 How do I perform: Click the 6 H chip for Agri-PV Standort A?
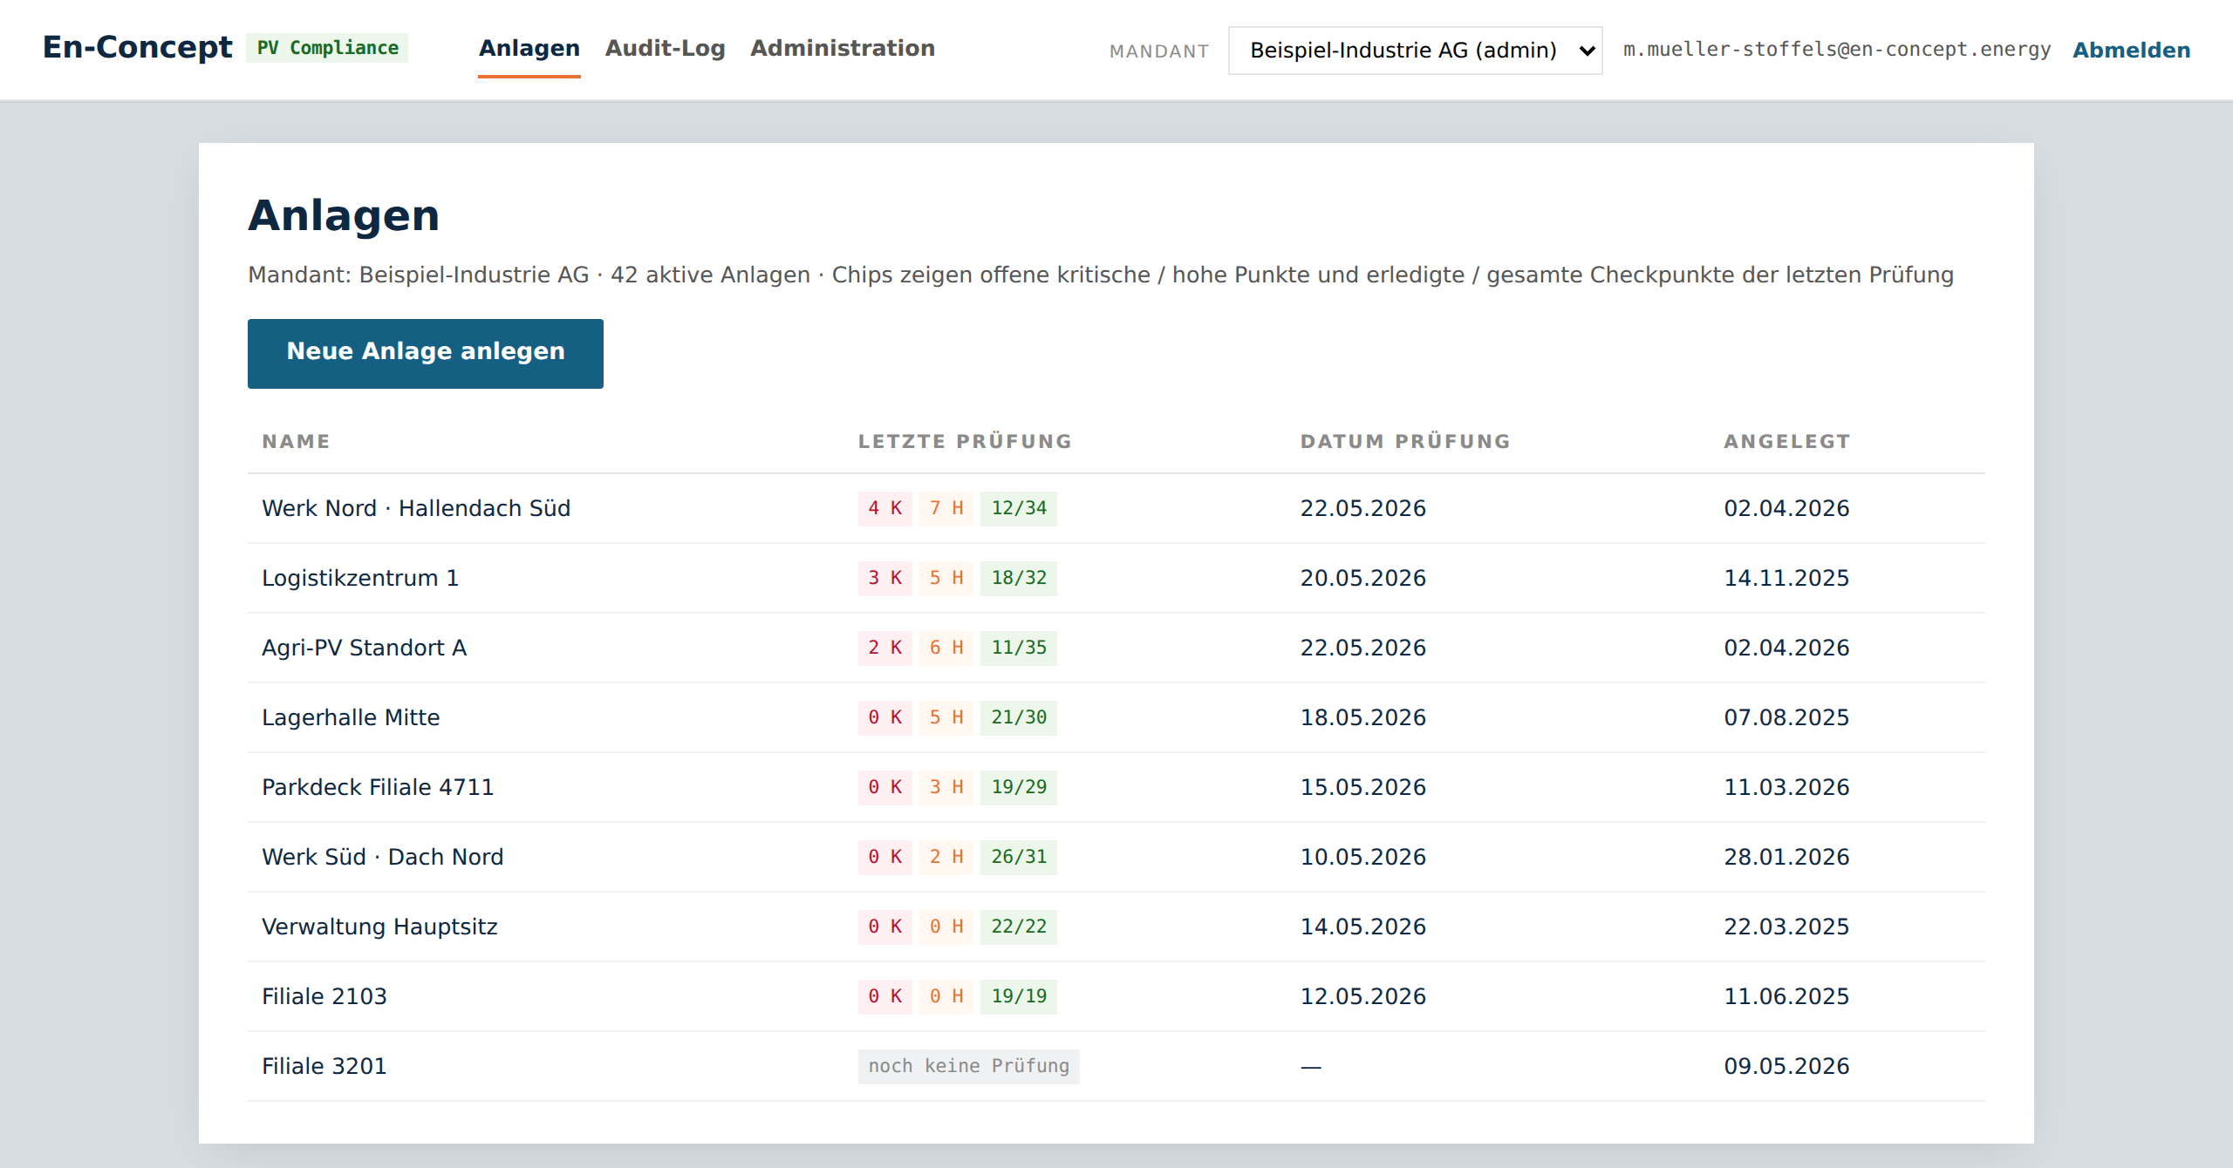click(946, 648)
